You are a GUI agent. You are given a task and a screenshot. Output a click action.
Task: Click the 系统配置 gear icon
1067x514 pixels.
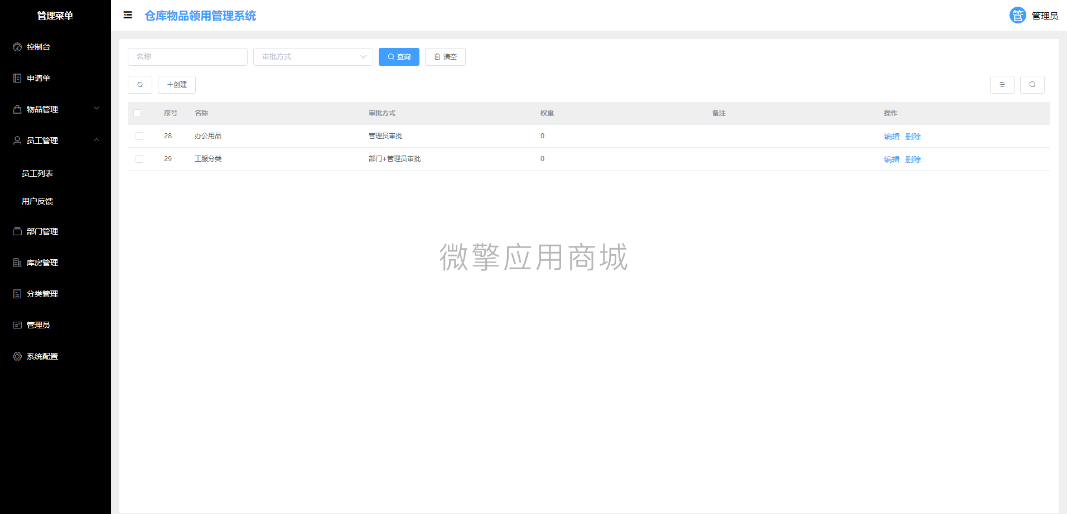(x=17, y=356)
